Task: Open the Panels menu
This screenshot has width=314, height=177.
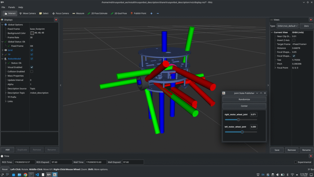Action: 12,7
